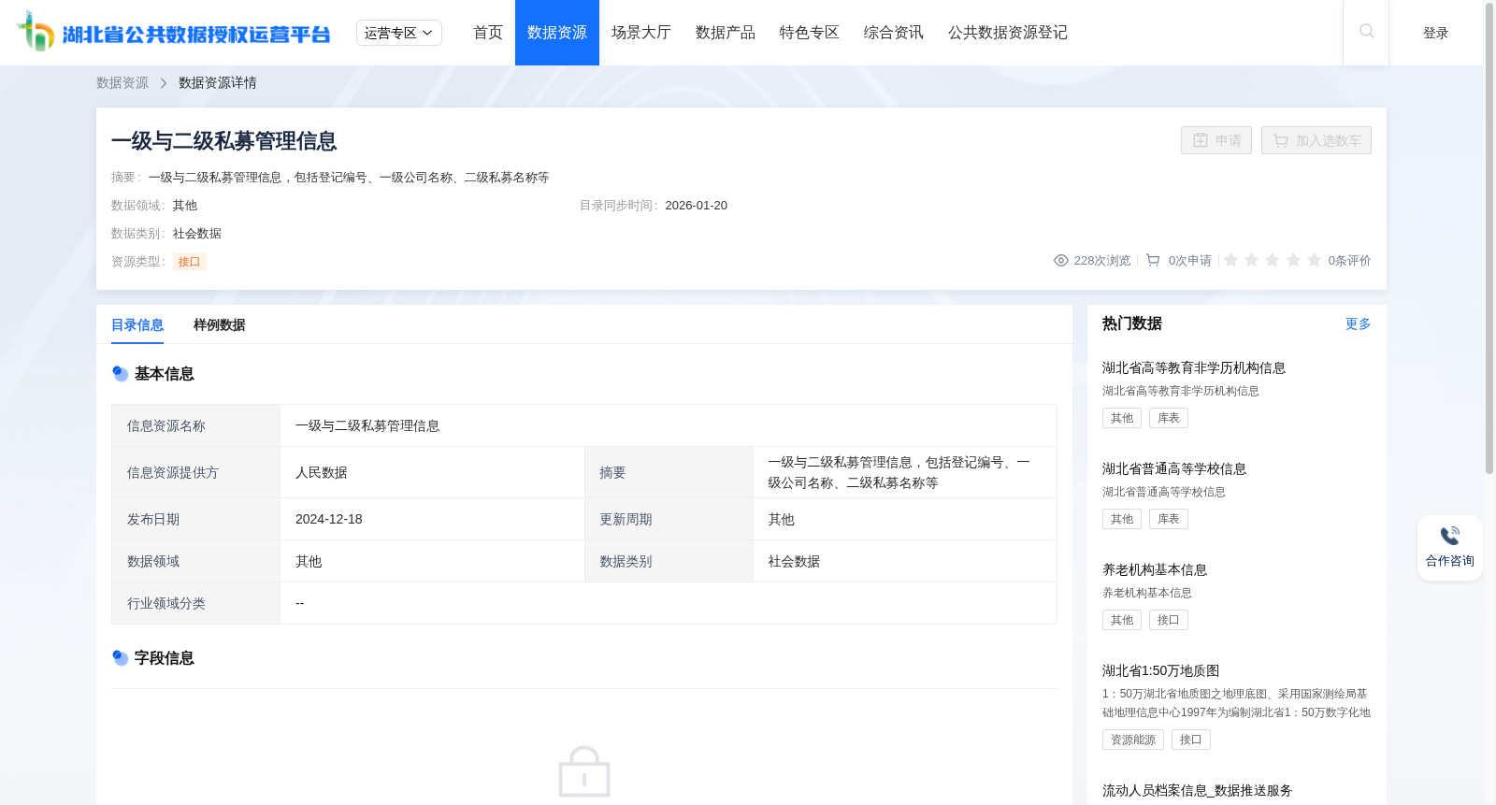Click the 社会数据 cell in the table
The image size is (1496, 805).
pos(905,561)
